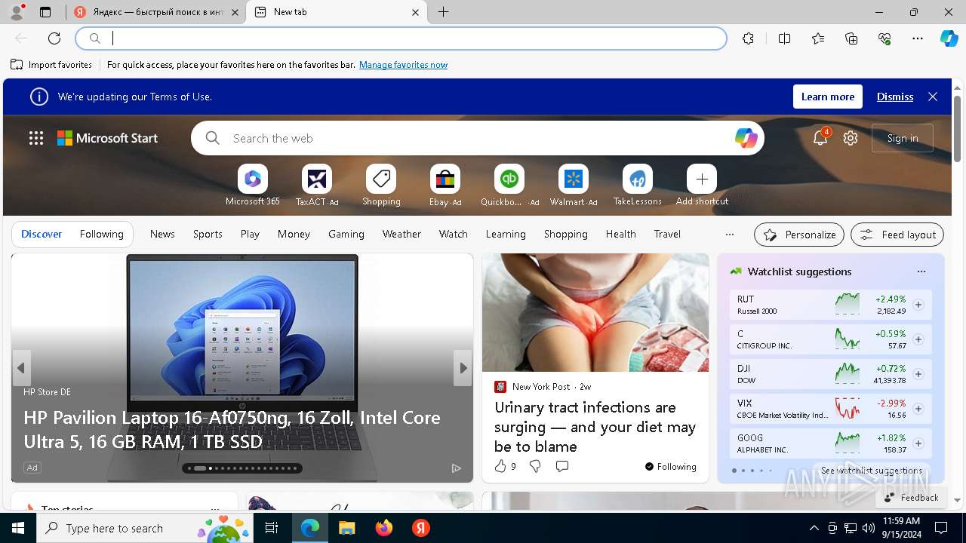Click Add shortcut plus tile
This screenshot has width=966, height=543.
[702, 185]
